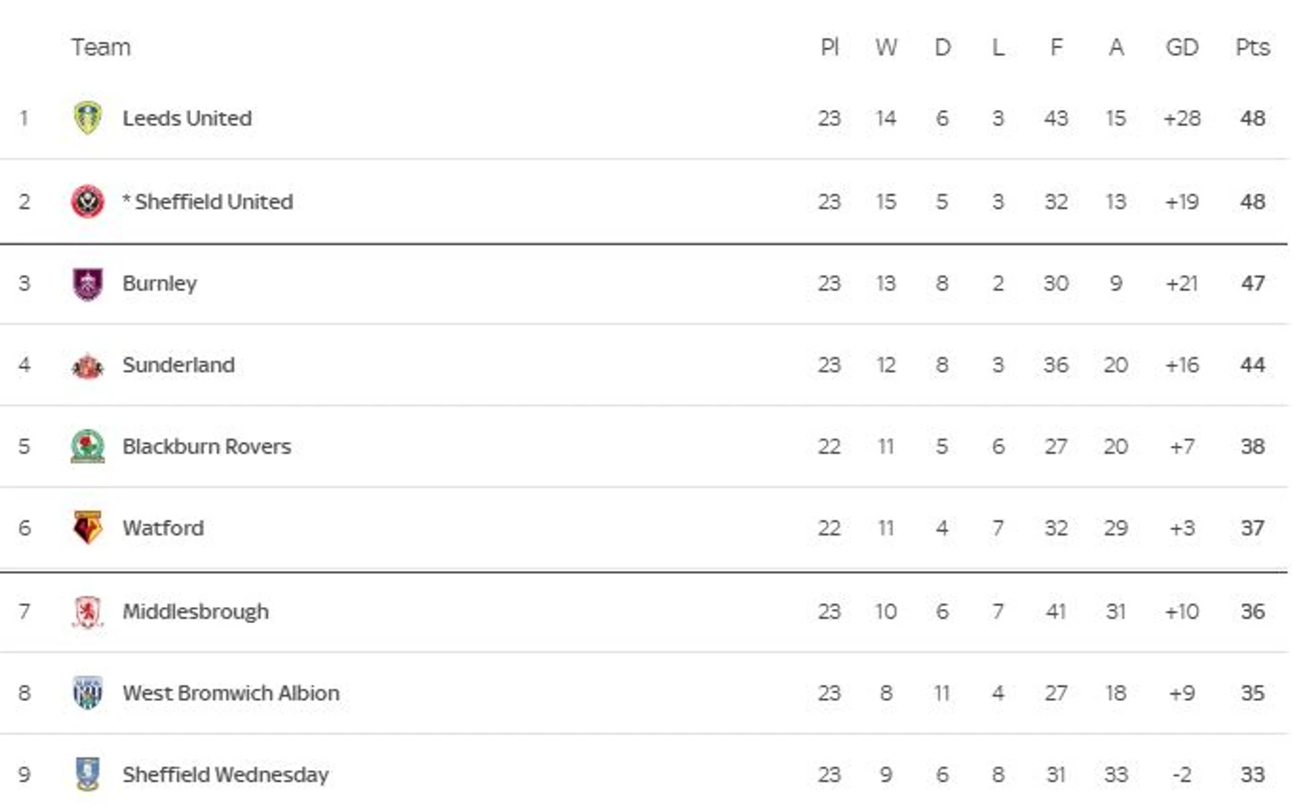The height and width of the screenshot is (812, 1308).
Task: Click the West Bromwich Albion badge
Action: point(87,693)
